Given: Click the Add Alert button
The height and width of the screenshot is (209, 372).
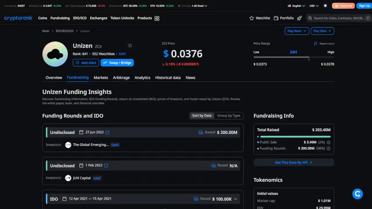Looking at the screenshot, I should tap(86, 63).
